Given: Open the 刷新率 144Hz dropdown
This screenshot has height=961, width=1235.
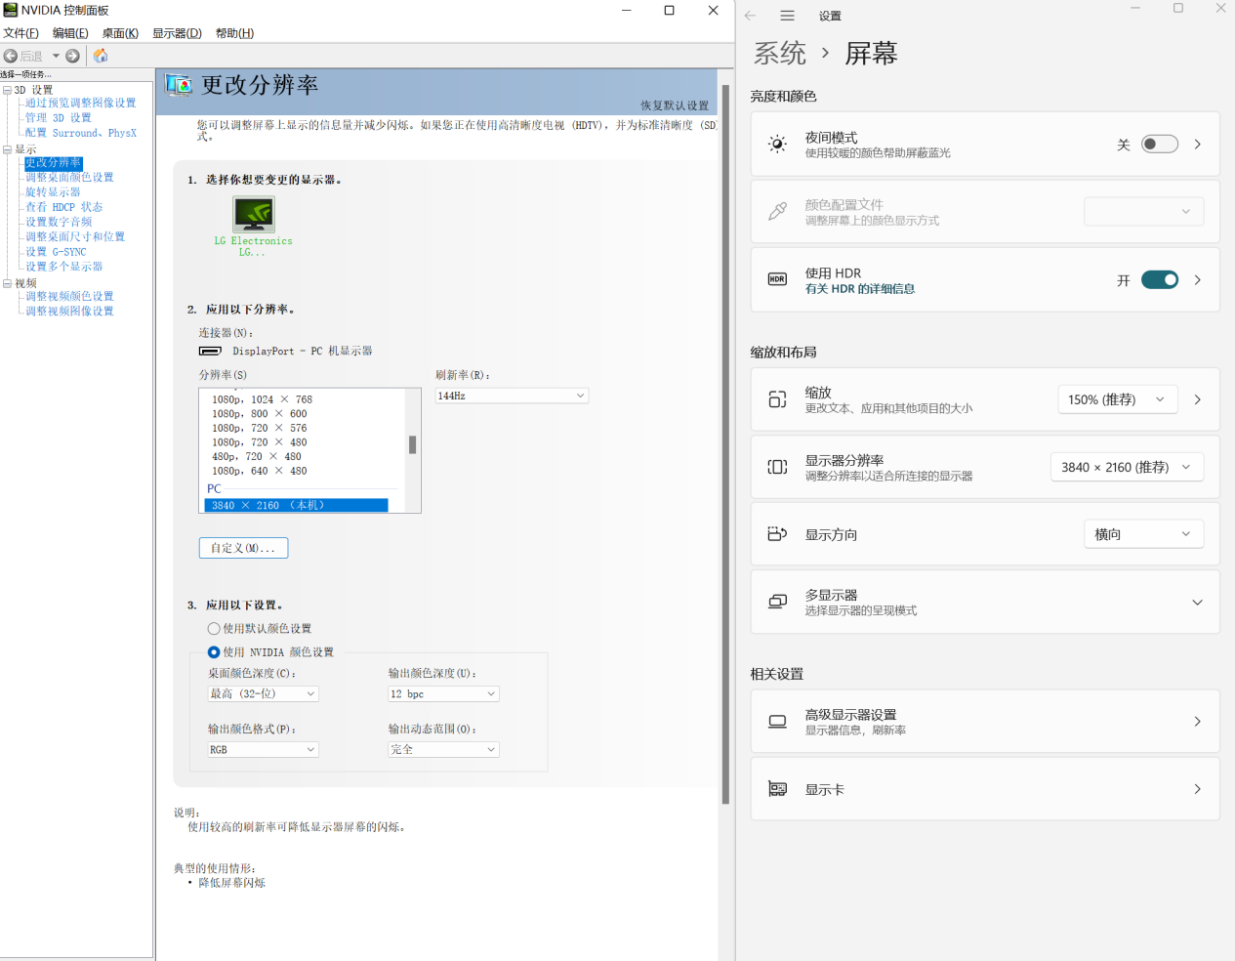Looking at the screenshot, I should (x=512, y=396).
